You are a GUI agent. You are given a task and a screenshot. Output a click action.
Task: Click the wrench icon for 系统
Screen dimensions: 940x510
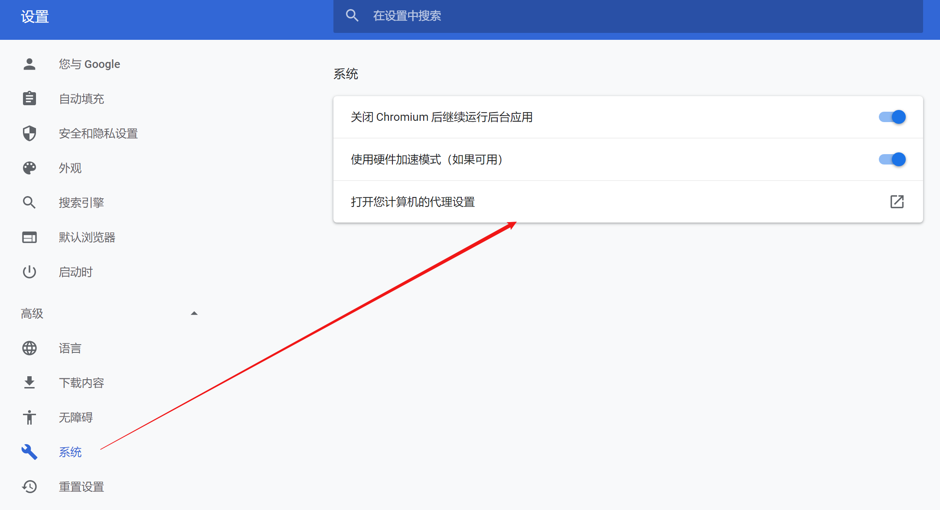[29, 452]
